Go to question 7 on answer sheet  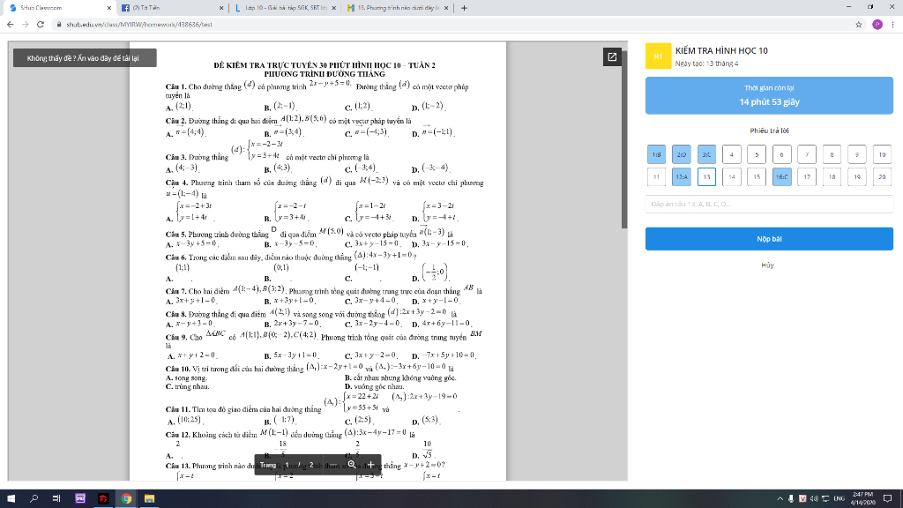807,154
